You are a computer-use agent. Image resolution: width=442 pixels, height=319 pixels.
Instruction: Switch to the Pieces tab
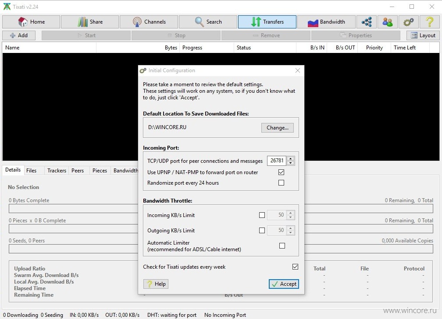[x=100, y=171]
